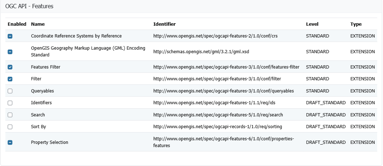The image size is (383, 166).
Task: Uncheck the Features Filter checkbox
Action: click(x=10, y=67)
